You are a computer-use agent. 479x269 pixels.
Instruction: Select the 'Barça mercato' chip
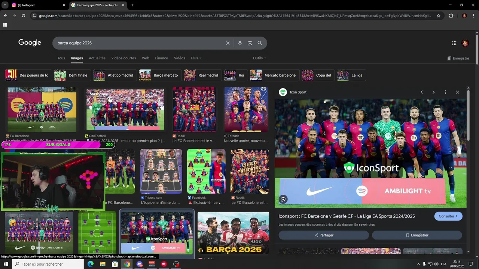click(160, 75)
